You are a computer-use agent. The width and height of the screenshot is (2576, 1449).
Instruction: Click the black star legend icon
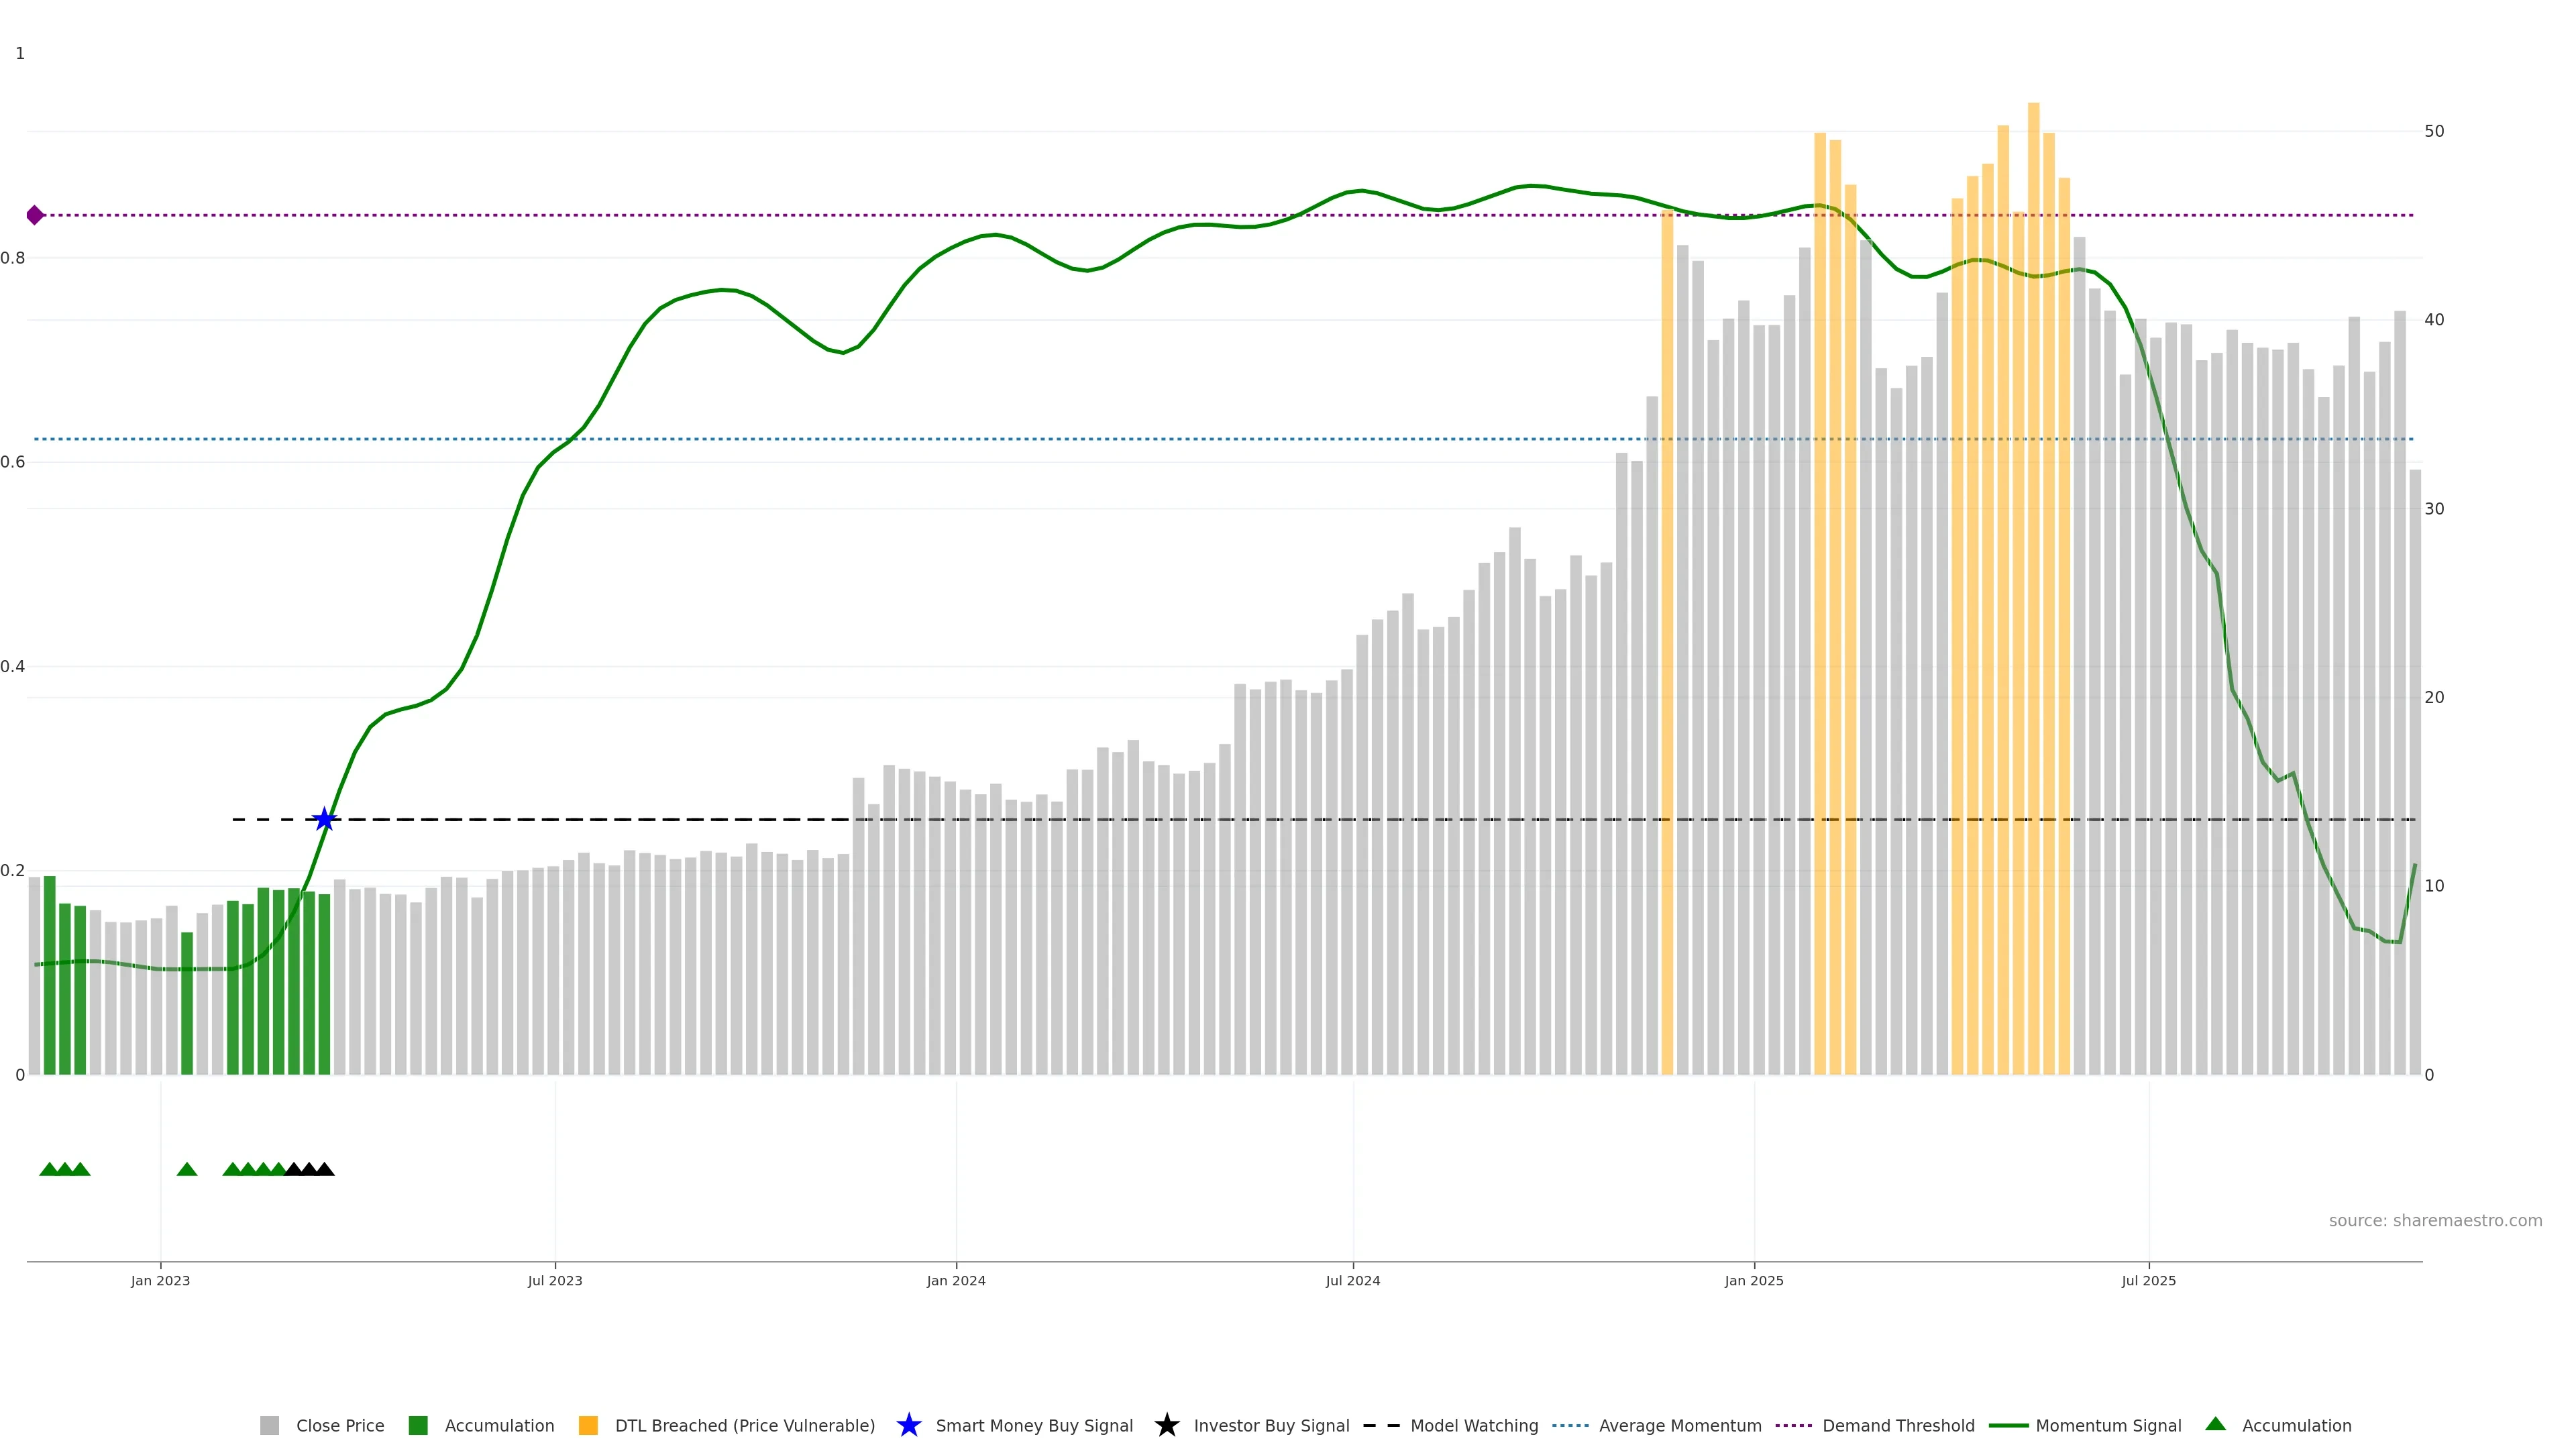(x=1166, y=1425)
